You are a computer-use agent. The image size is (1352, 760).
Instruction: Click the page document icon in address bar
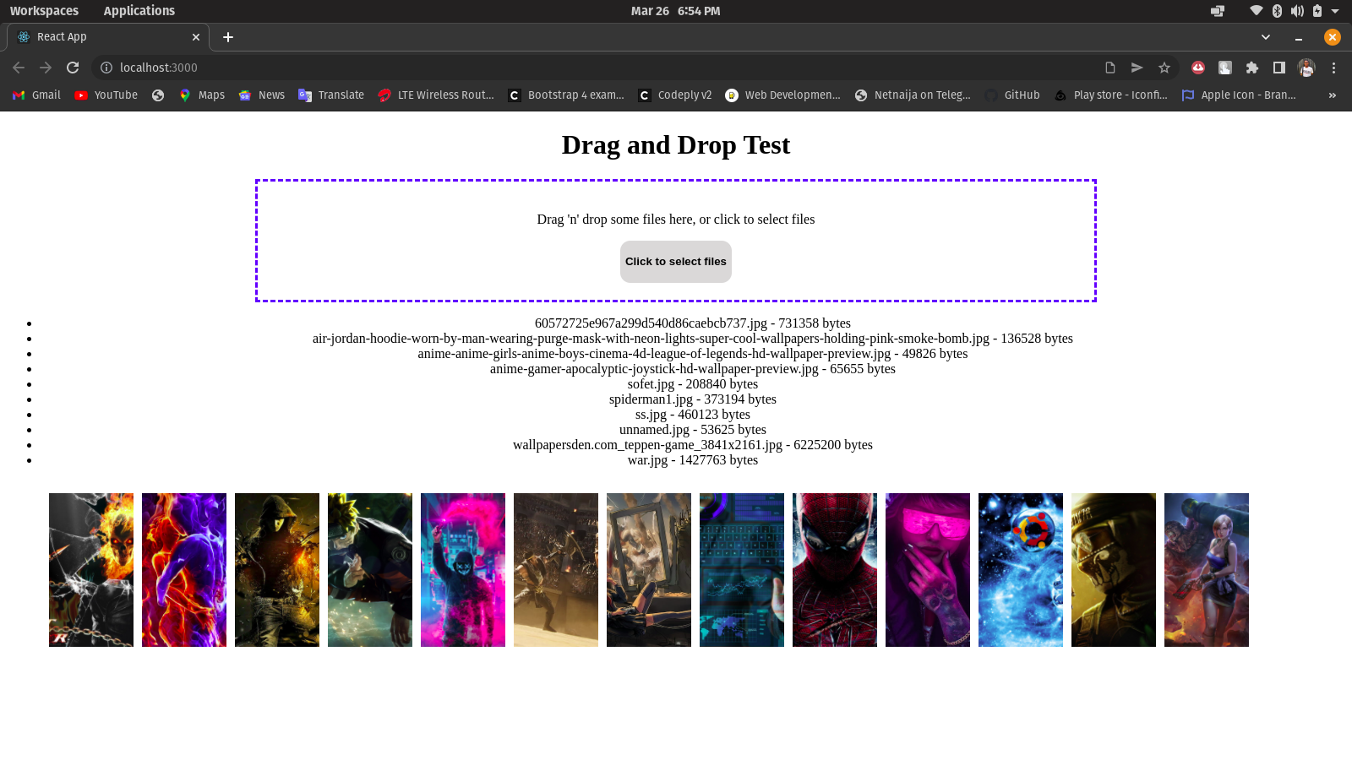pyautogui.click(x=1110, y=68)
